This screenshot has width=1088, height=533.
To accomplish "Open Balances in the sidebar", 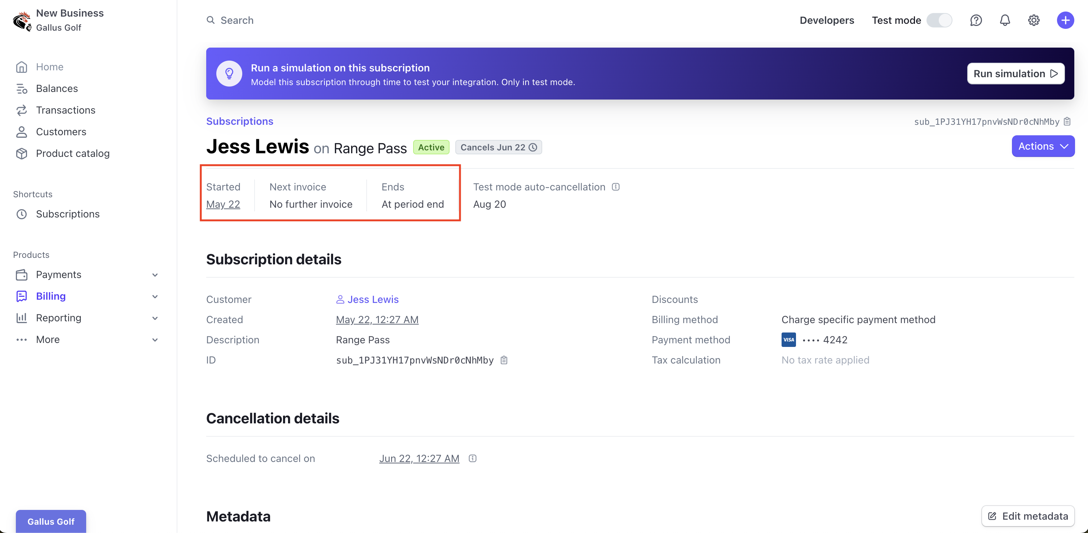I will coord(57,89).
